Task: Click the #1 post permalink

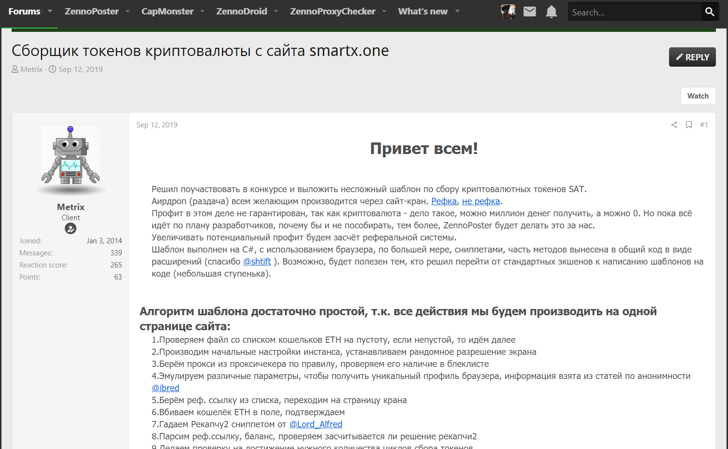Action: [704, 125]
